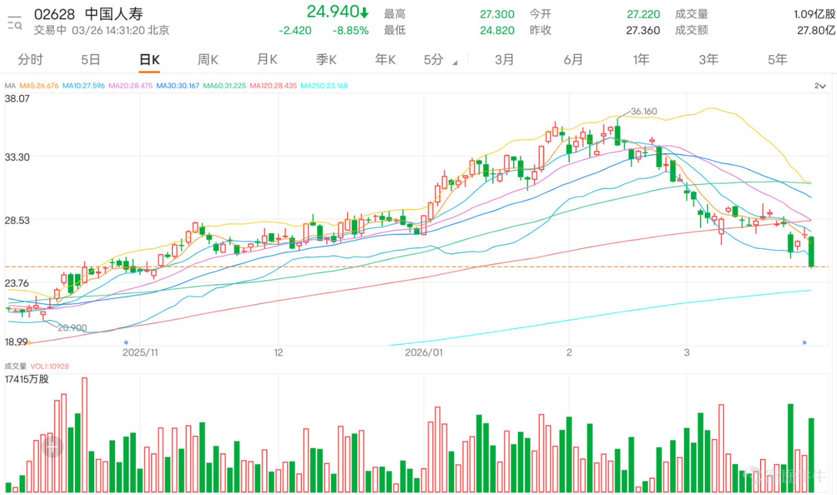Select the 月K tab
837x495 pixels.
[267, 60]
